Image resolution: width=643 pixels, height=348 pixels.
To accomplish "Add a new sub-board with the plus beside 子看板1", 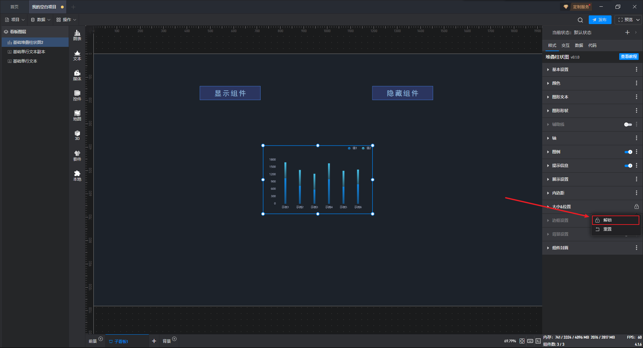I will (154, 341).
